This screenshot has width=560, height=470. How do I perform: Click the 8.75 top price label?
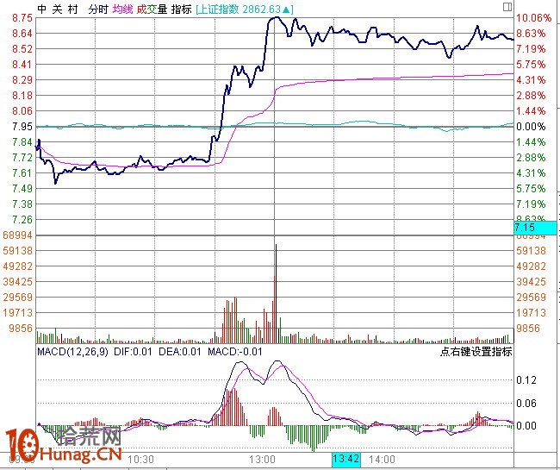(22, 18)
